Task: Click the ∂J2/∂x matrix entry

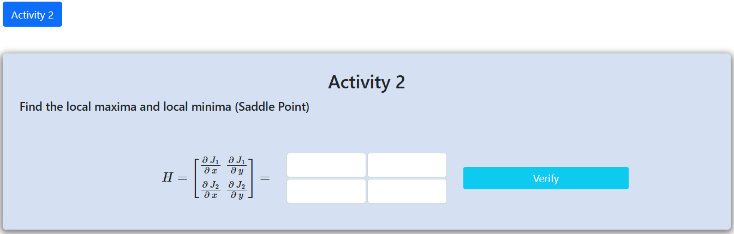Action: click(x=210, y=190)
